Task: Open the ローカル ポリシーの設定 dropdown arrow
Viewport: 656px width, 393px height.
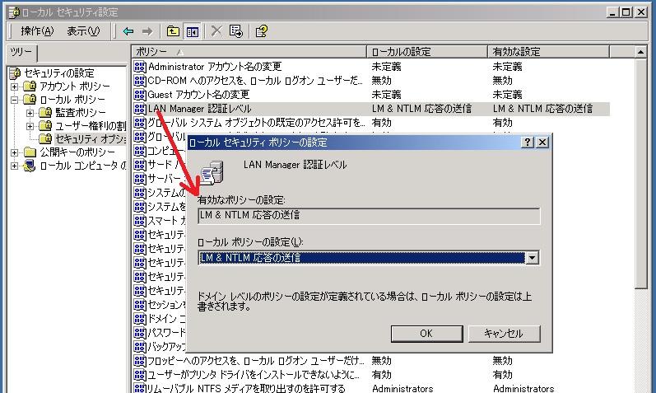Action: (533, 258)
